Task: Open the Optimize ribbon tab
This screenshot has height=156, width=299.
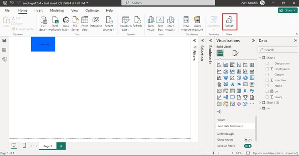Action: [92, 10]
